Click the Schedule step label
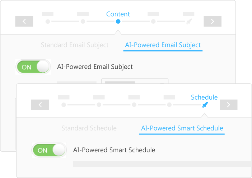252x178 pixels. coord(204,97)
